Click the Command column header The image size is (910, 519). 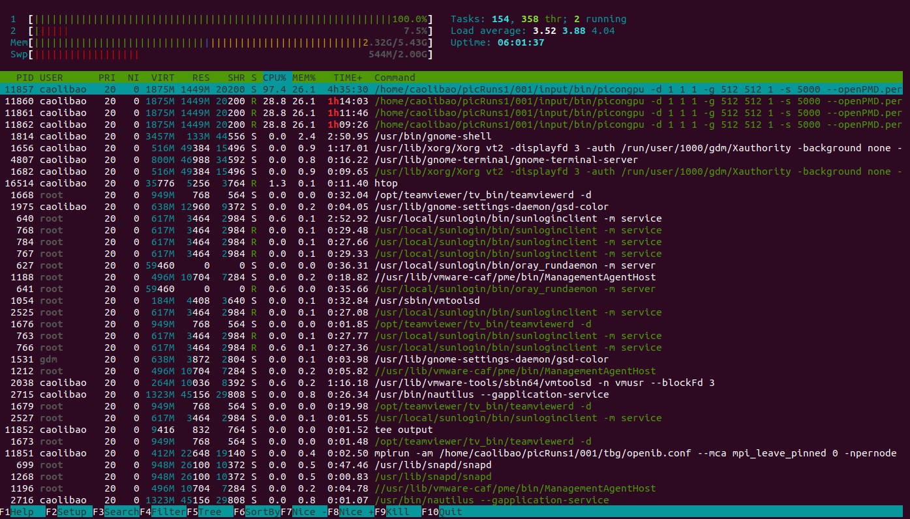click(395, 78)
